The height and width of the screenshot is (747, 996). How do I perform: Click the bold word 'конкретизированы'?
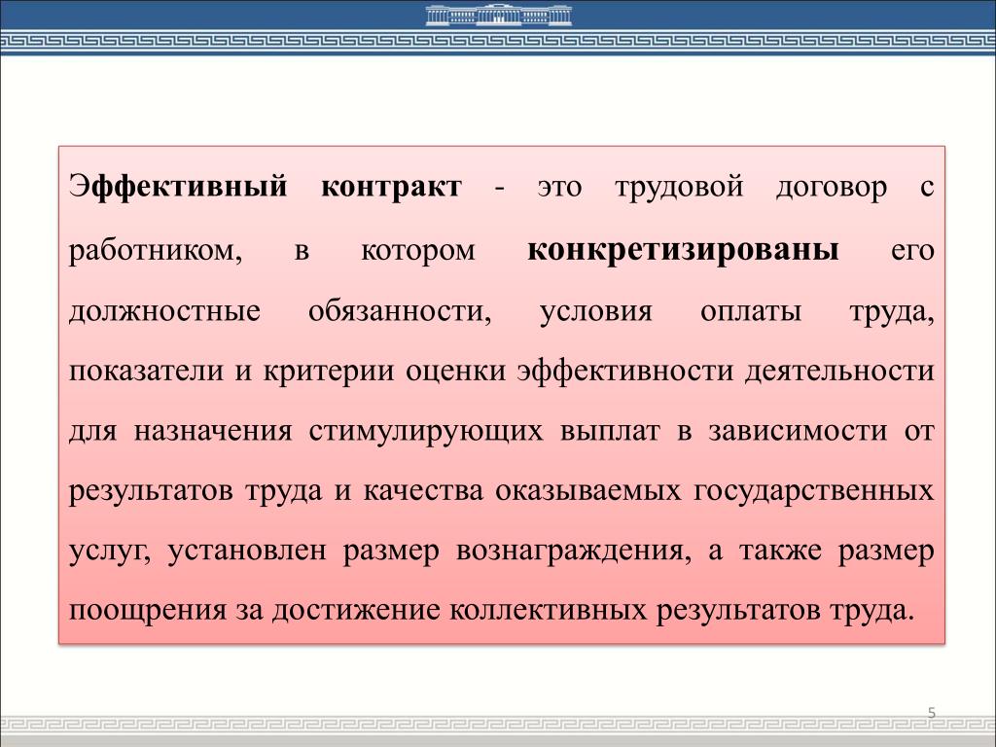click(684, 250)
